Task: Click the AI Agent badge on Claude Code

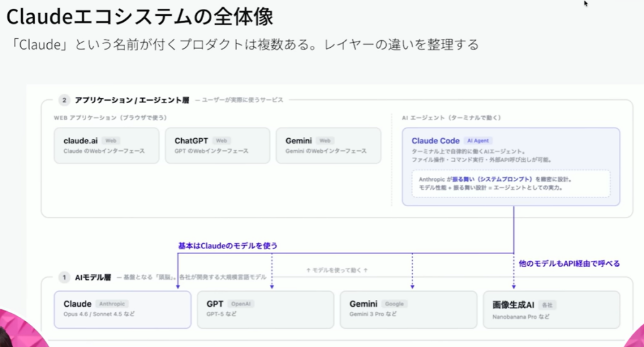Action: (479, 141)
